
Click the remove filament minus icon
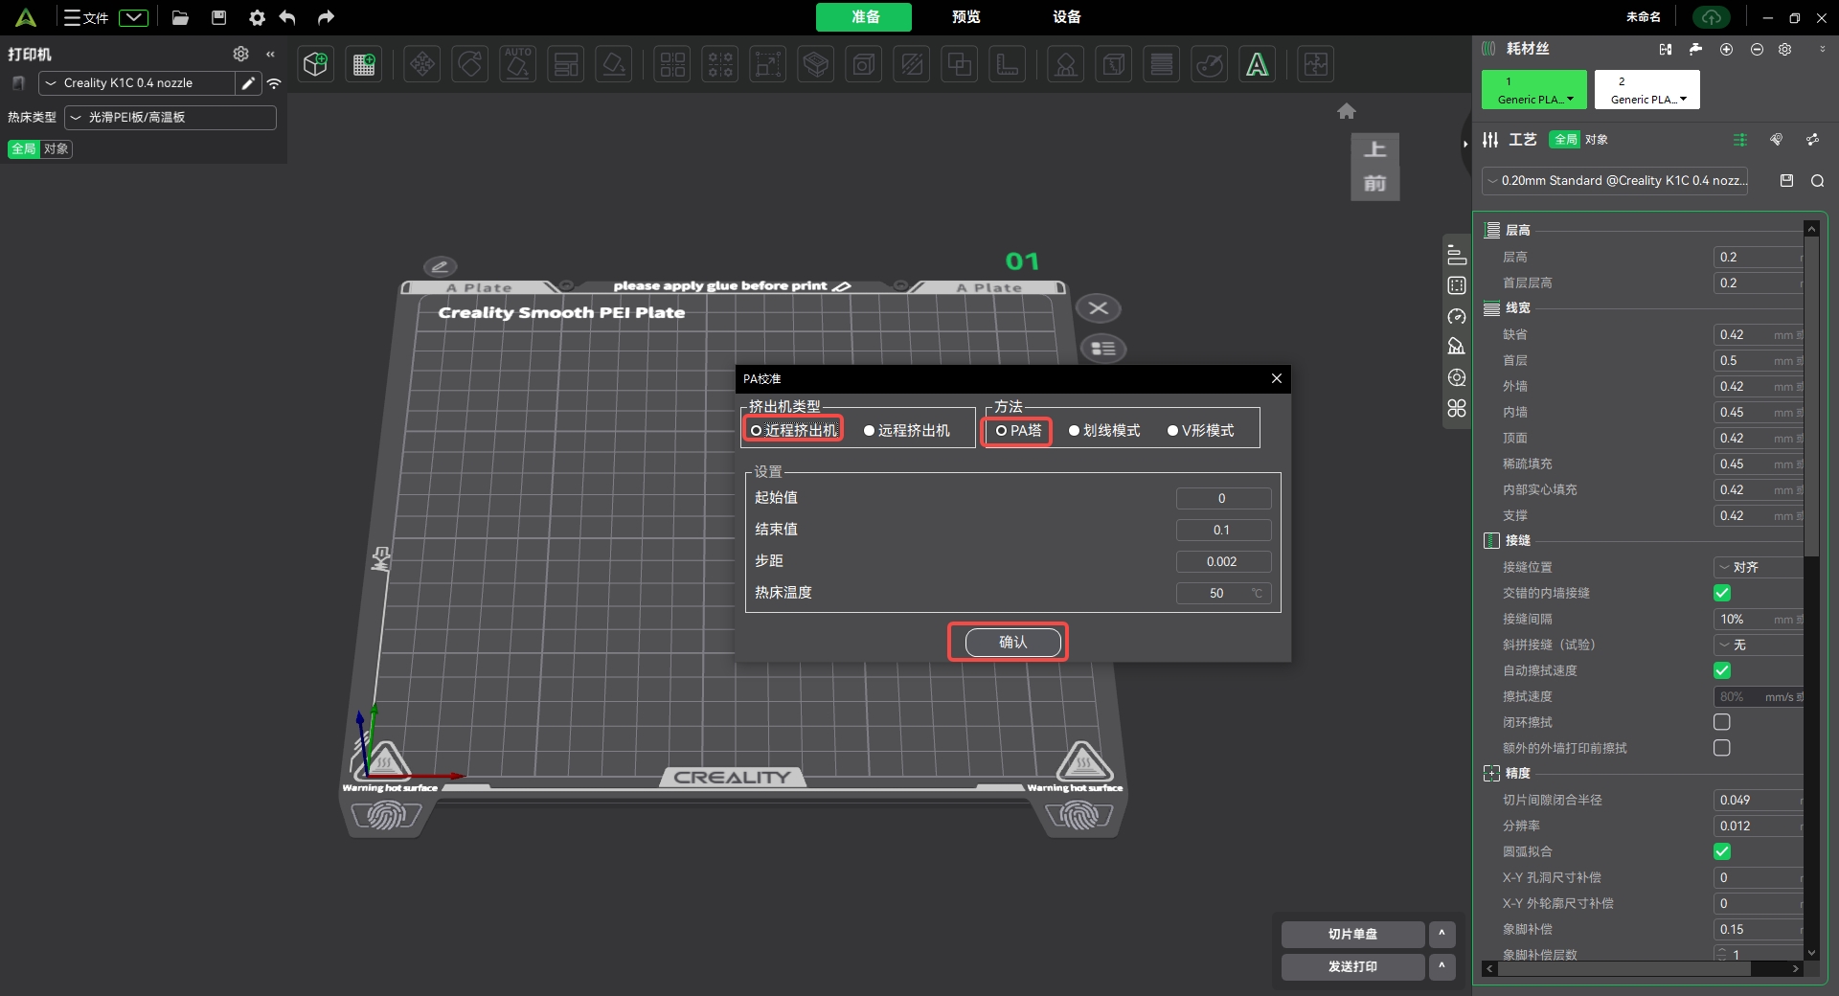click(x=1757, y=49)
